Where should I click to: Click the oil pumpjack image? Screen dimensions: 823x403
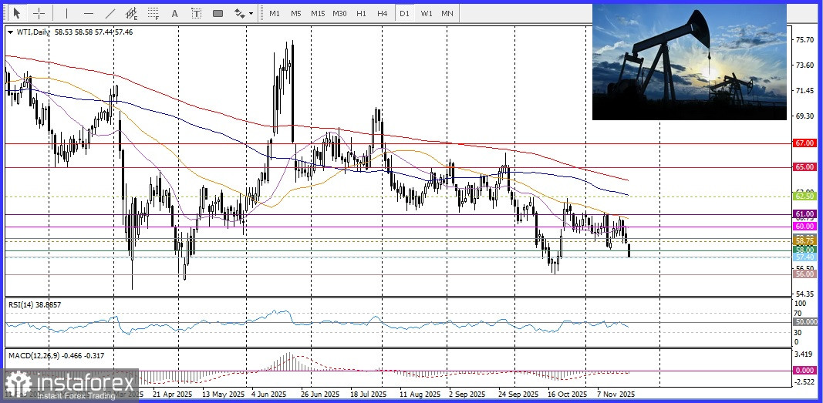tap(689, 62)
